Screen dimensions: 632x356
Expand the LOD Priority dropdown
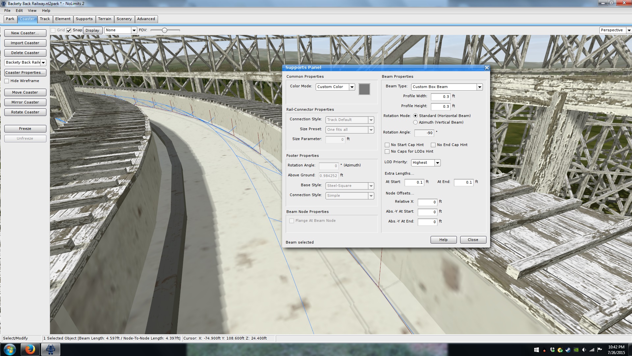coord(437,163)
